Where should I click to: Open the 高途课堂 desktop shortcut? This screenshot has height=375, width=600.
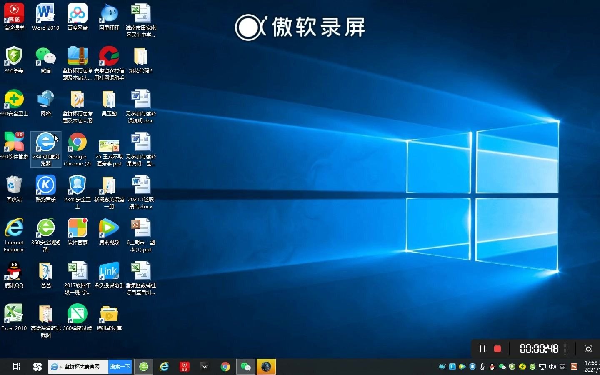click(14, 17)
